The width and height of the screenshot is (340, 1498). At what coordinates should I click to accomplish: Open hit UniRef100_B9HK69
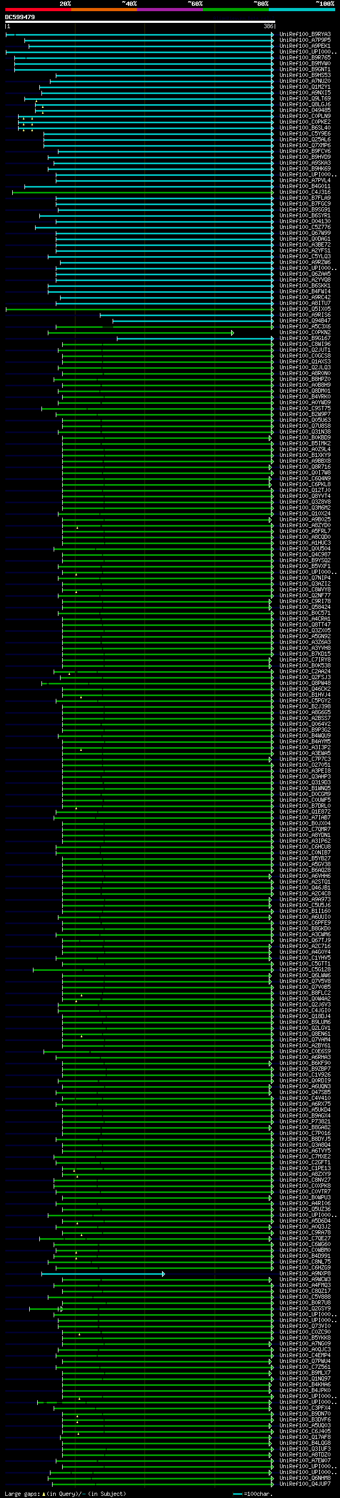pos(304,168)
